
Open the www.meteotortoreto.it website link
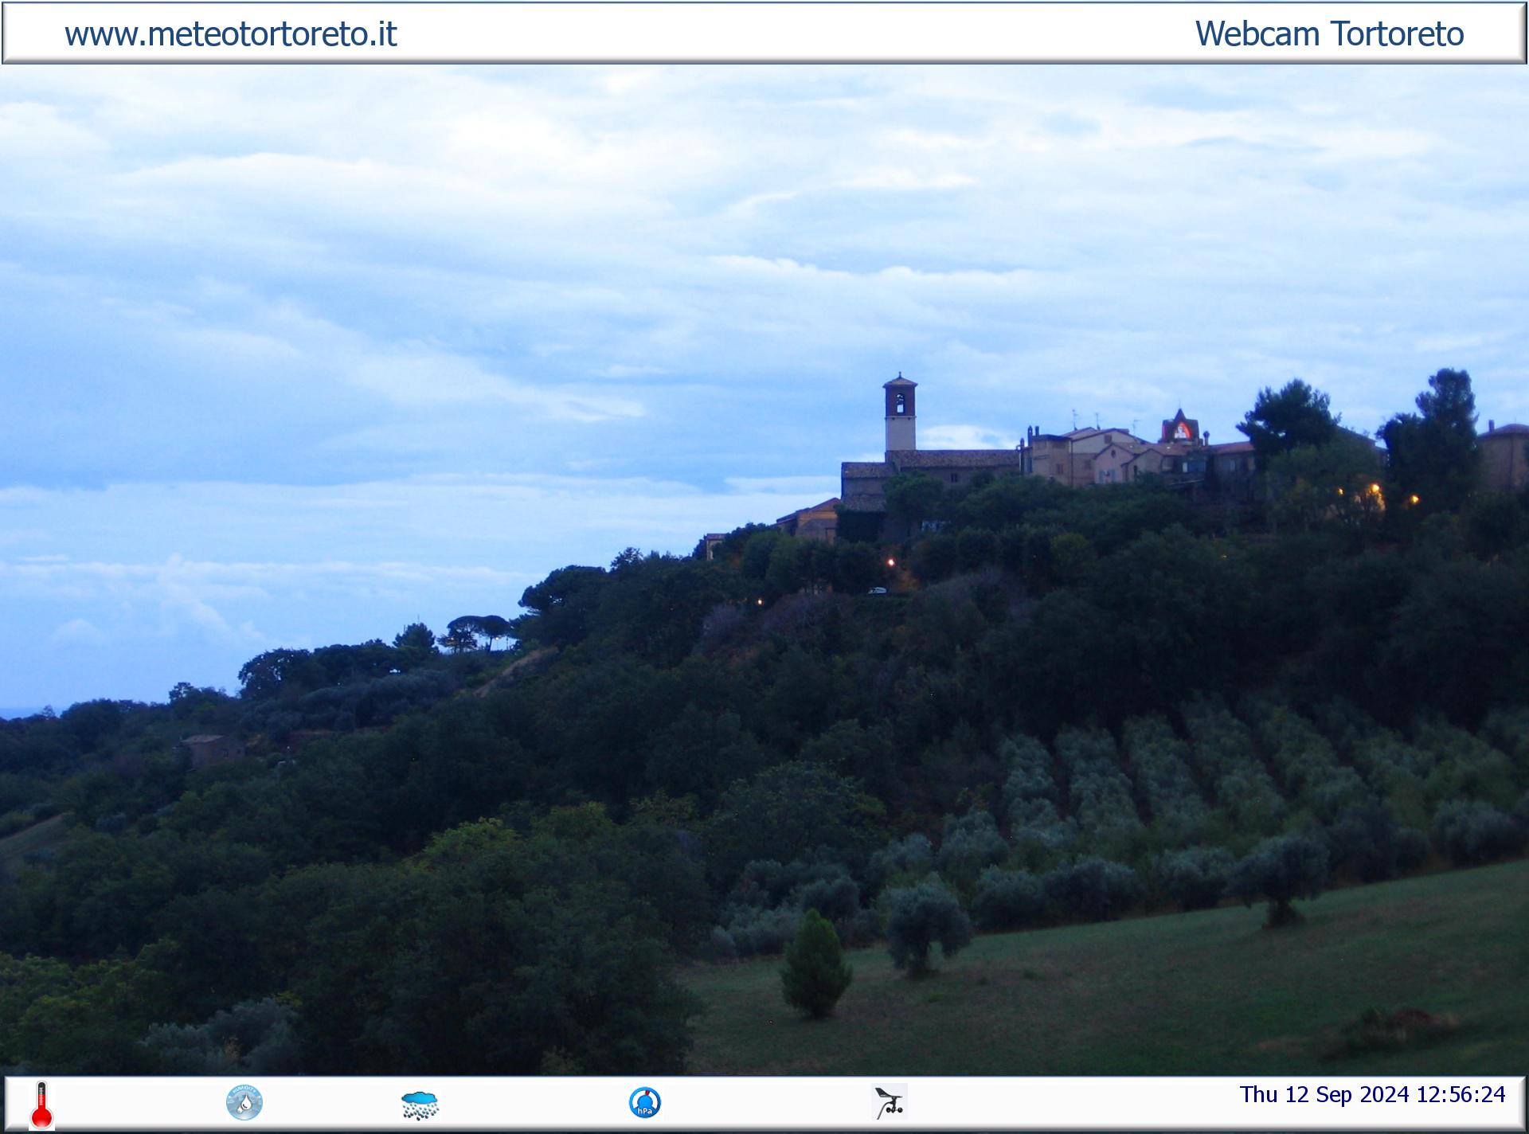point(230,33)
